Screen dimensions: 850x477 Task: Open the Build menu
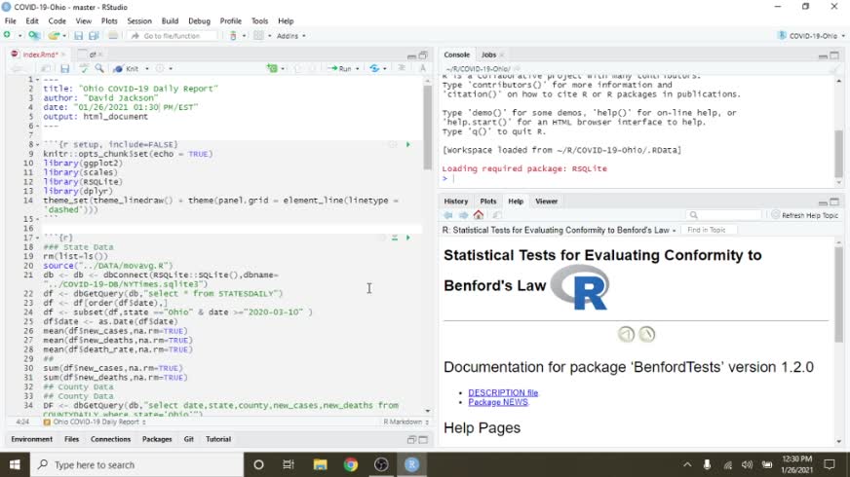(170, 21)
